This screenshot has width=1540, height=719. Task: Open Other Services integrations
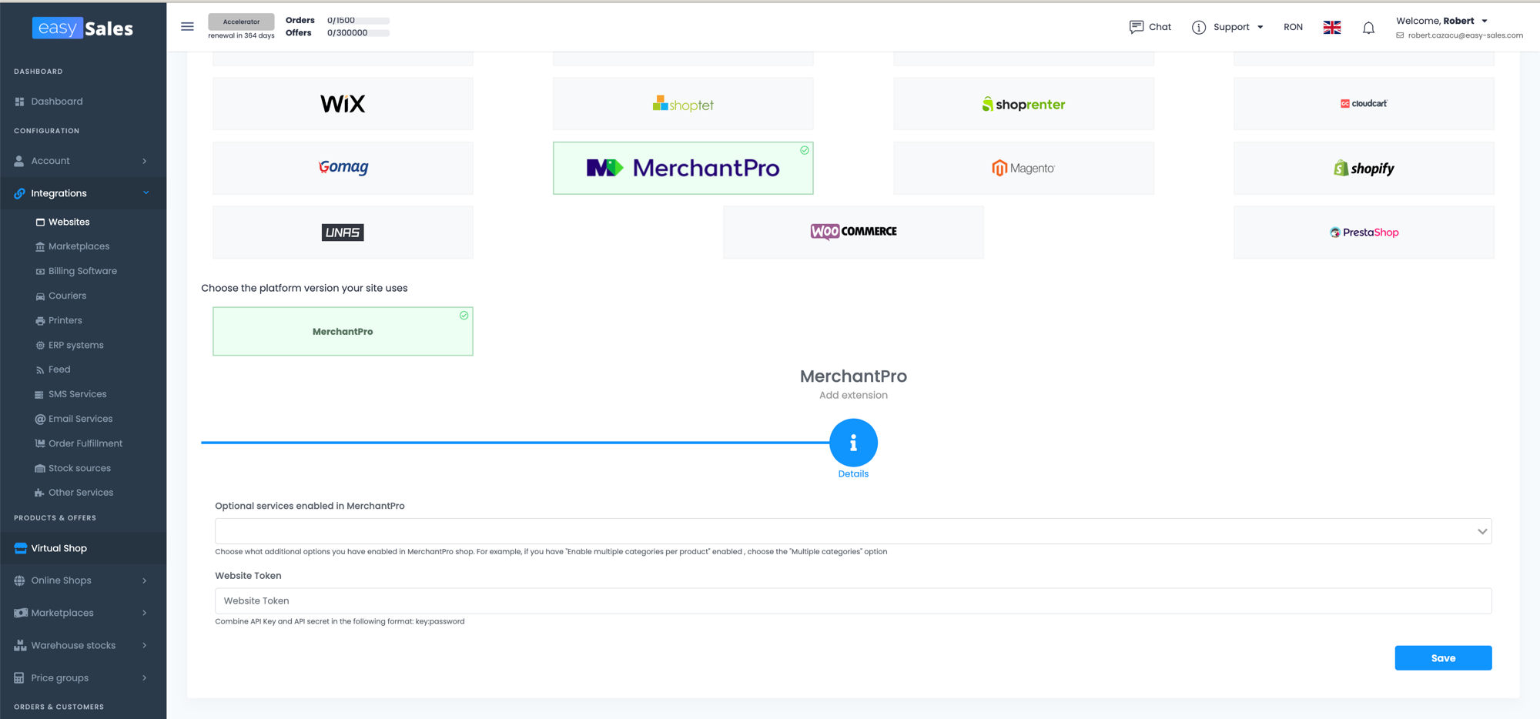(x=80, y=493)
